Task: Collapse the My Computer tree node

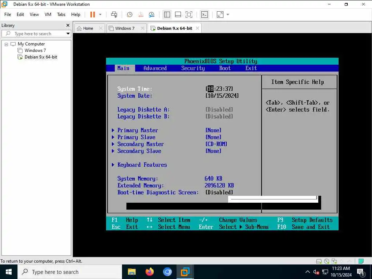Action: pos(7,44)
